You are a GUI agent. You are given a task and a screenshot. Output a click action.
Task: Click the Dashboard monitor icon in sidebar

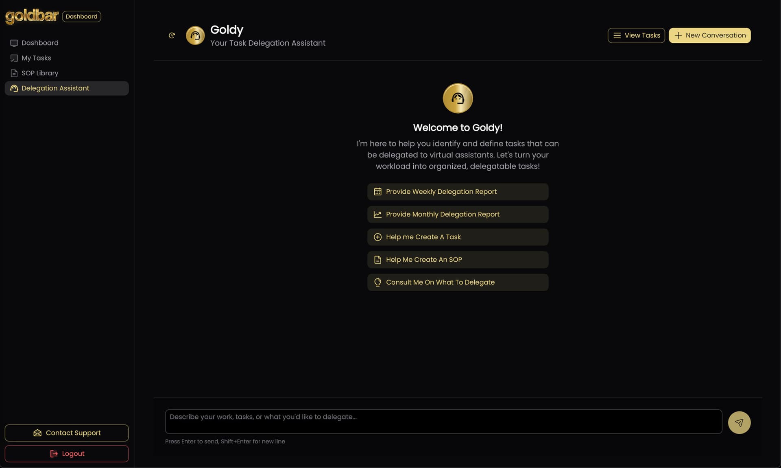(x=14, y=43)
